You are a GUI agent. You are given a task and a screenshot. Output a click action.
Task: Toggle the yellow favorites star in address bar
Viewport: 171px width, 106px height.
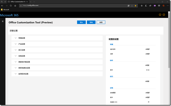coord(135,6)
